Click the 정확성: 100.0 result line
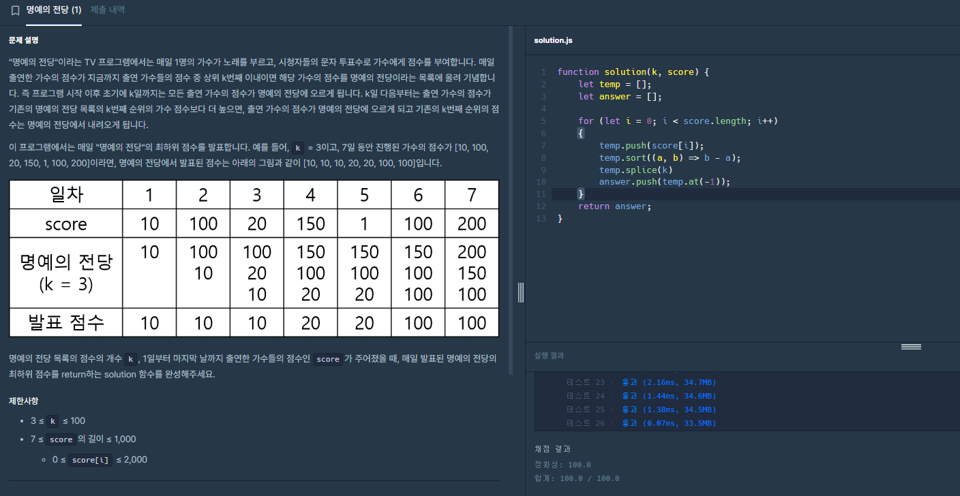 (x=562, y=465)
